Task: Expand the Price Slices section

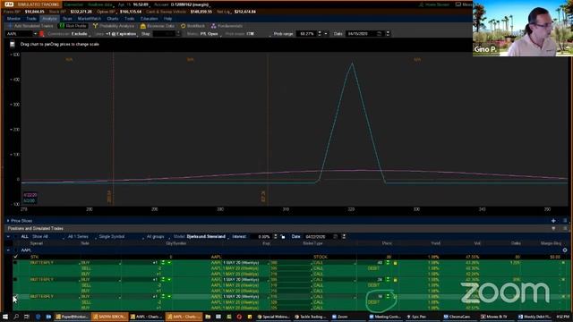Action: pos(8,221)
